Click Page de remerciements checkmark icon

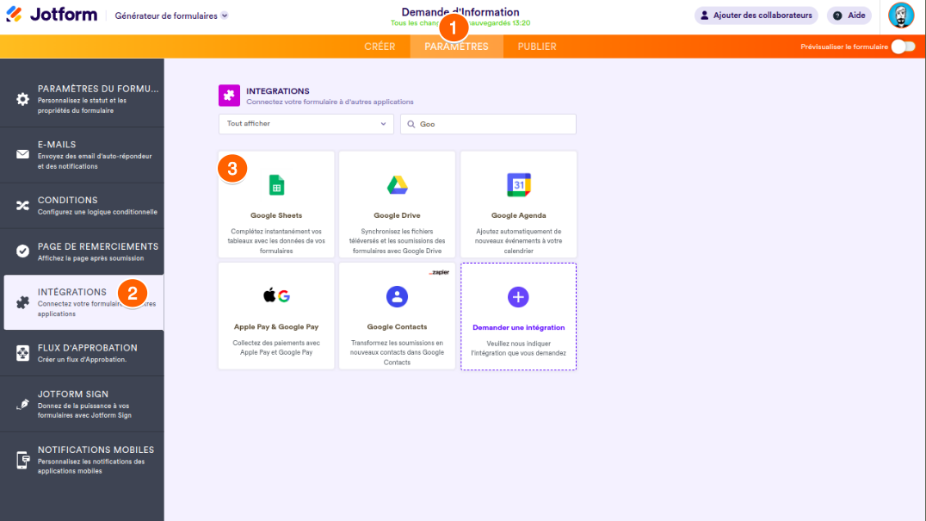pos(22,251)
